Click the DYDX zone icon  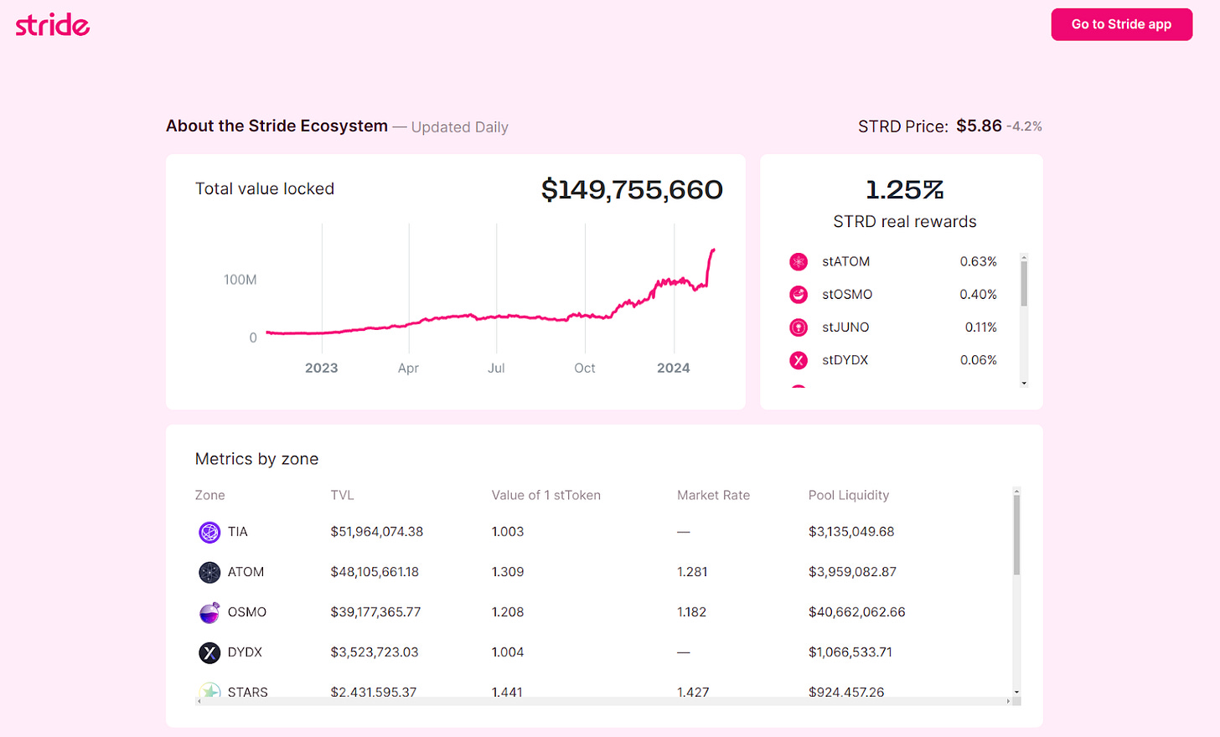pyautogui.click(x=209, y=652)
